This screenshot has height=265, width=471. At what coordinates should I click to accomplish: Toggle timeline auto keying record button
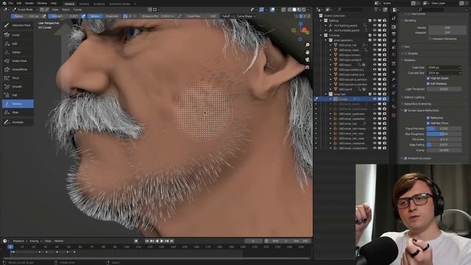(x=136, y=241)
